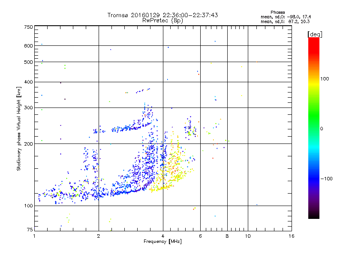The image size is (343, 257).
Task: Click the y-axis tick label '400'
Action: 28,82
